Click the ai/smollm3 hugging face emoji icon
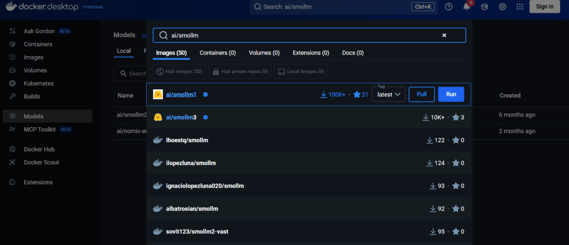This screenshot has height=245, width=569. pos(157,117)
